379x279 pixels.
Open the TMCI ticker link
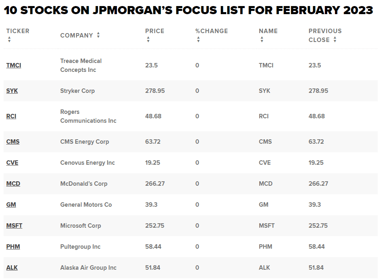(x=14, y=65)
